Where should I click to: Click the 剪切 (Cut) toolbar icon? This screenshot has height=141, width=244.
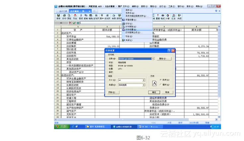81,17
